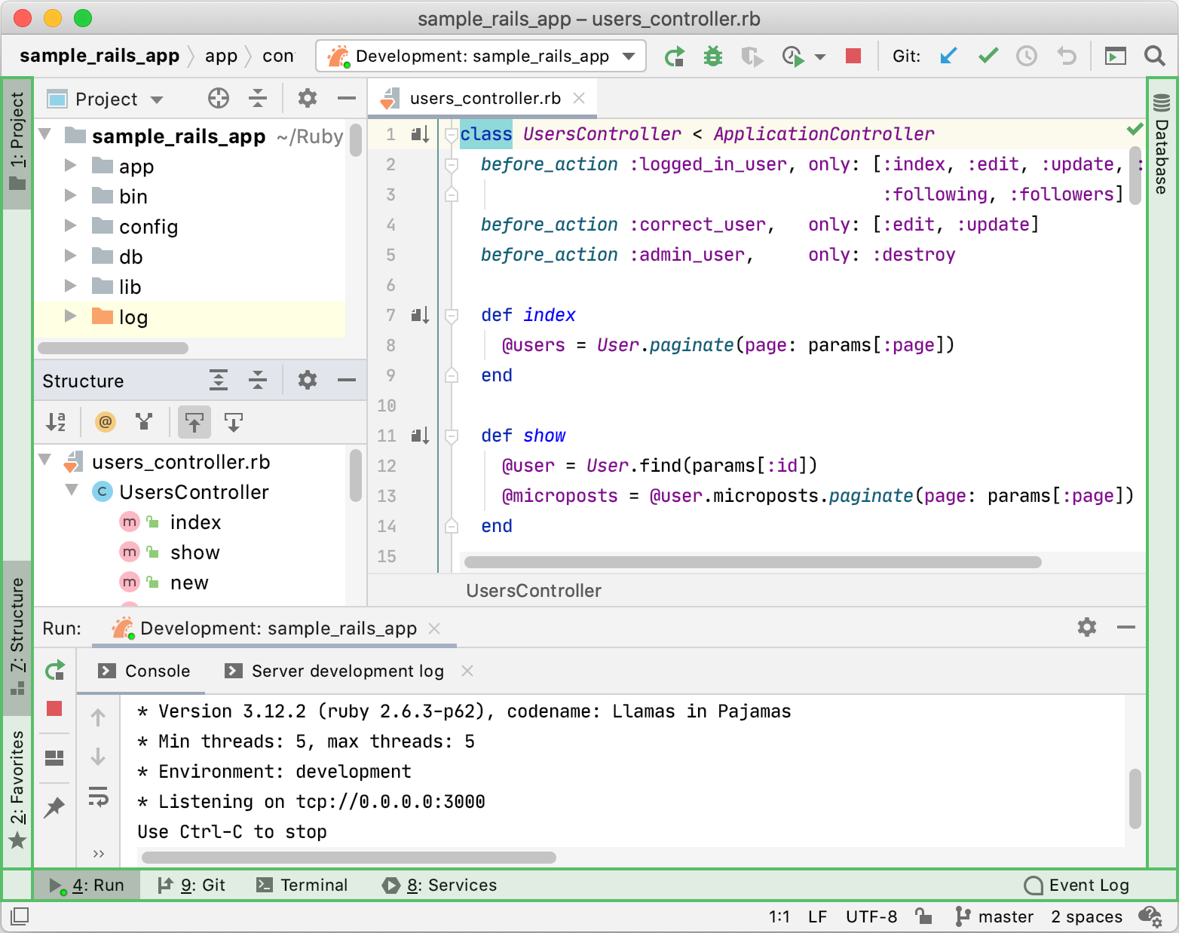1179x933 pixels.
Task: Click the Git commit checkmark icon
Action: pos(988,57)
